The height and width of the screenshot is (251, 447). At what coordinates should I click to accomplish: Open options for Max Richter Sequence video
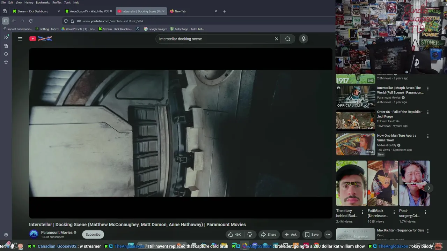428,231
